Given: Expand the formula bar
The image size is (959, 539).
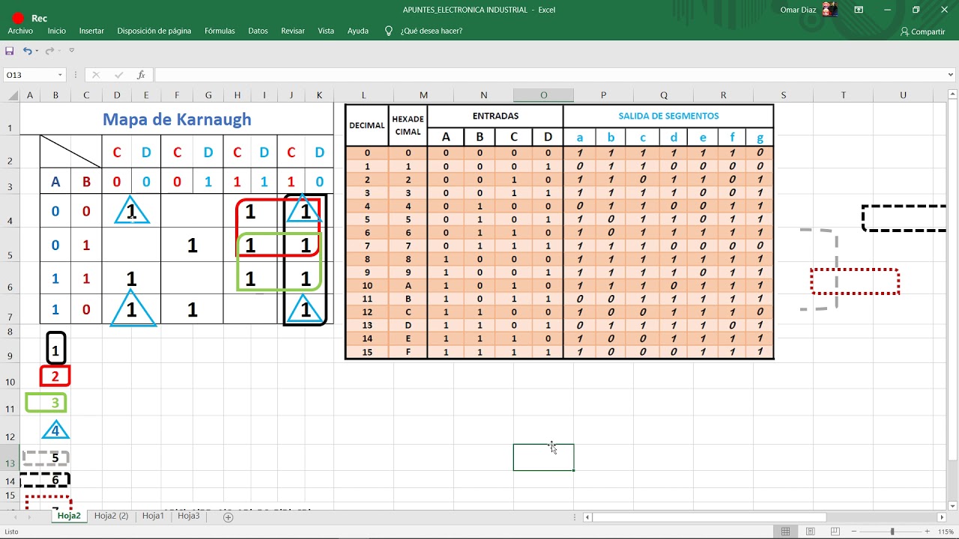Looking at the screenshot, I should [952, 75].
